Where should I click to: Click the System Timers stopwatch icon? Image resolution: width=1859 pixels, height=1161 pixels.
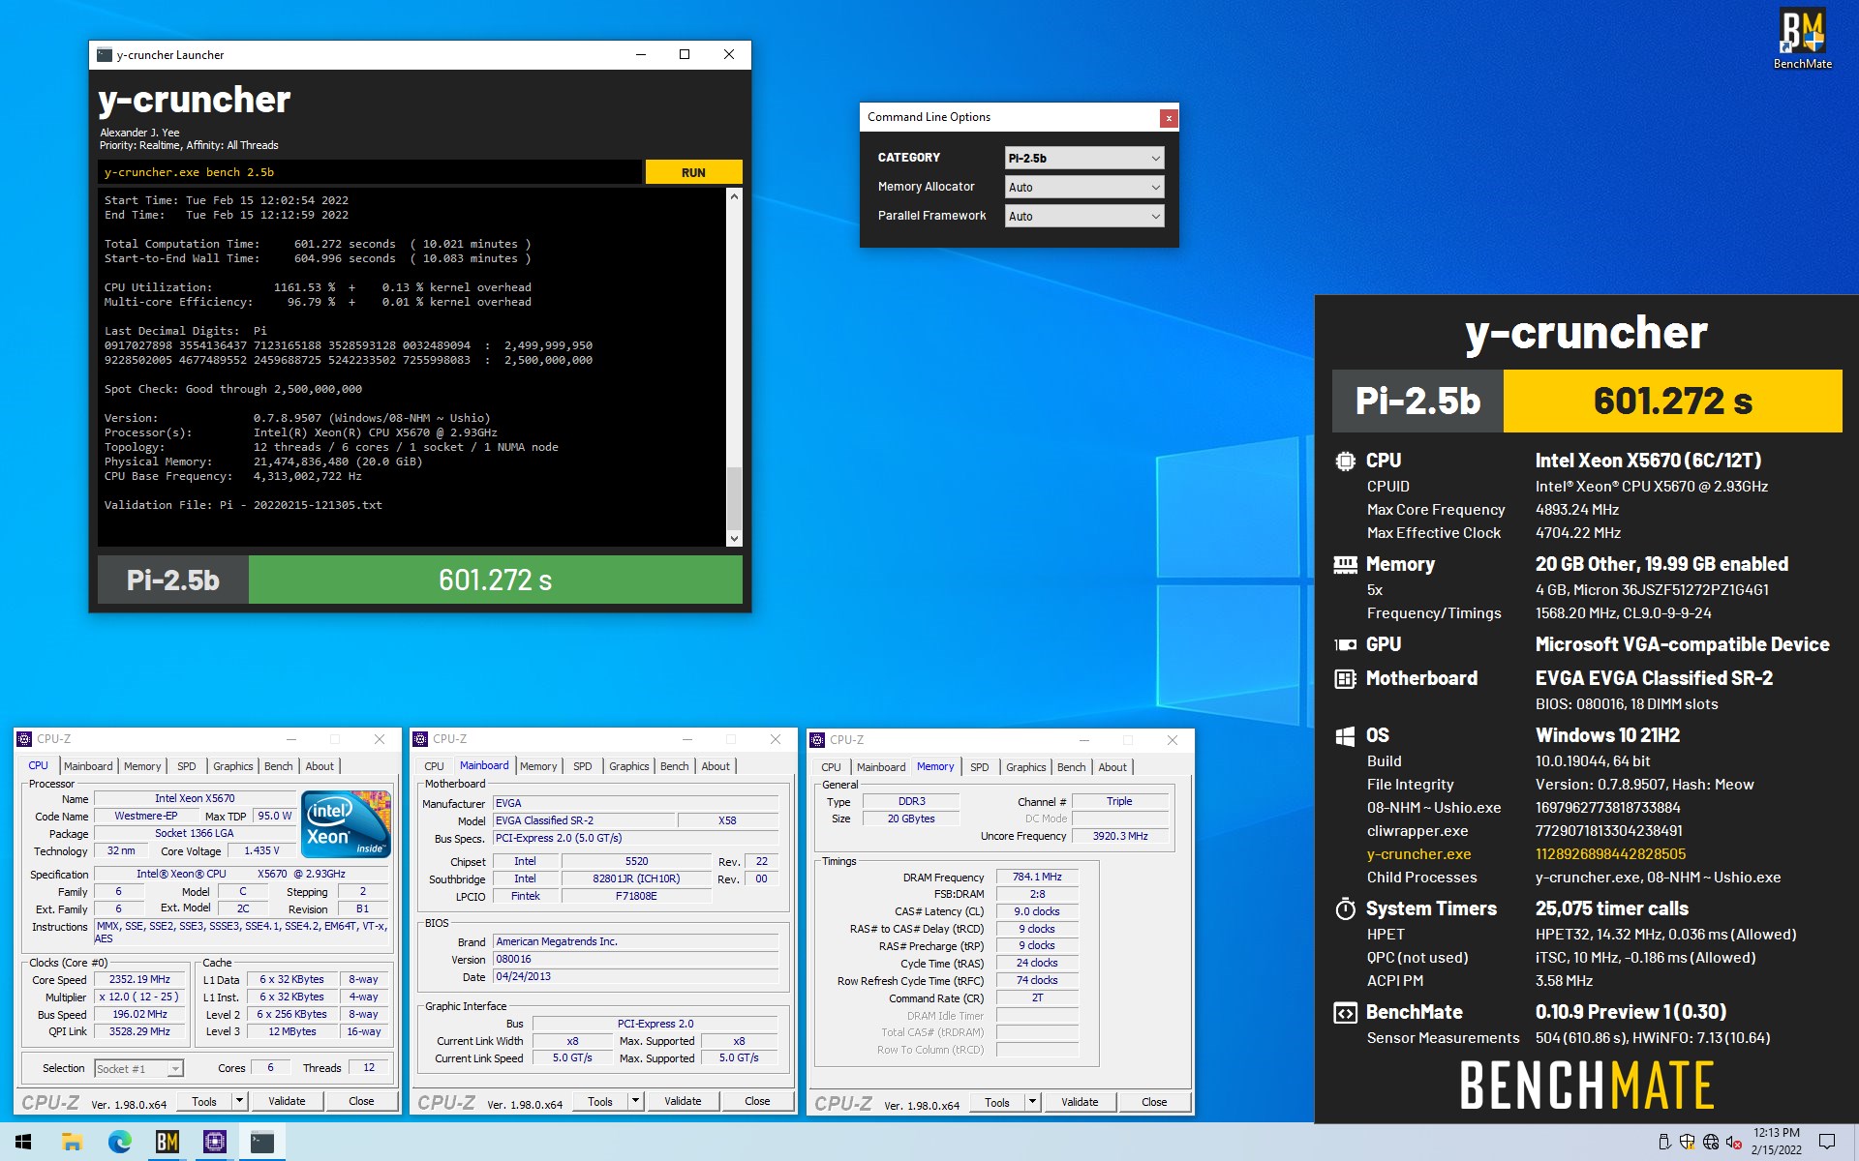tap(1345, 908)
